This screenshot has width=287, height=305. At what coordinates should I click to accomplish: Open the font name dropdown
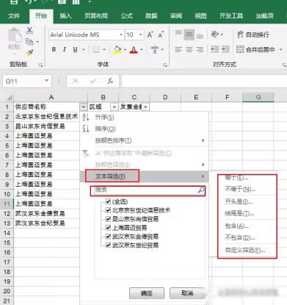click(x=121, y=35)
